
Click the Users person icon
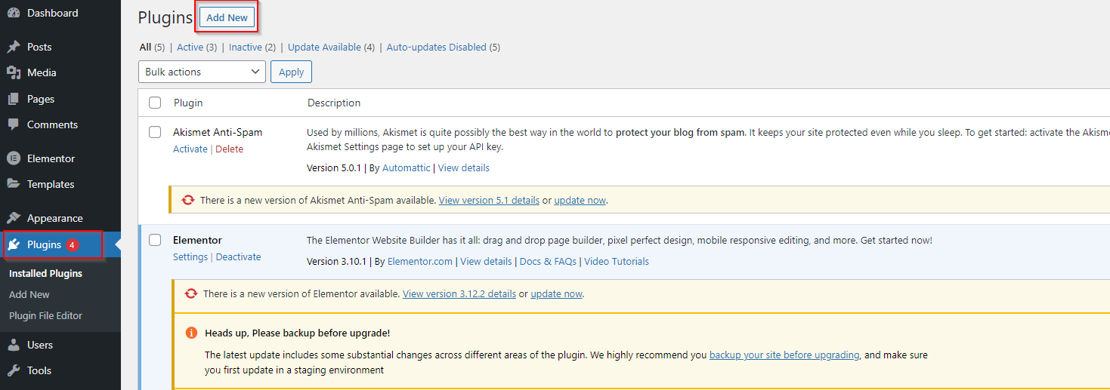(14, 345)
